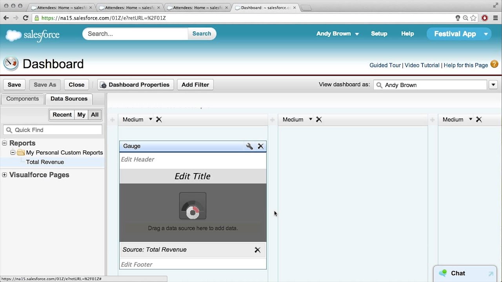
Task: Click the Chat bubble icon
Action: point(443,273)
